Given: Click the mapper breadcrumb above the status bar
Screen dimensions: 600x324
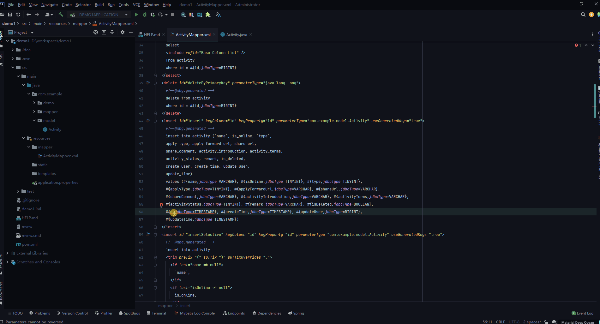Looking at the screenshot, I should coord(165,305).
